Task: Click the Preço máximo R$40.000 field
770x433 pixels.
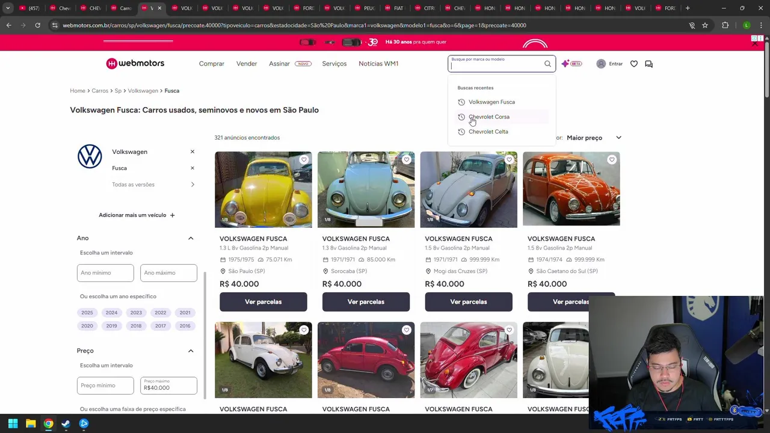Action: click(x=168, y=385)
